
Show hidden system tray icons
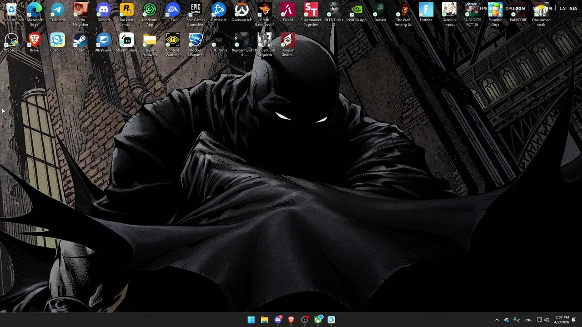[497, 320]
